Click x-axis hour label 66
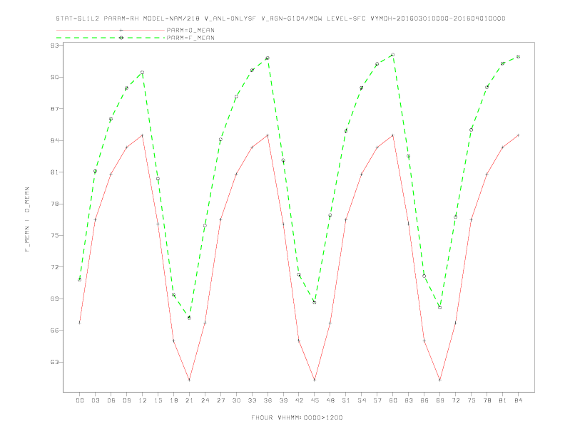 (x=424, y=400)
